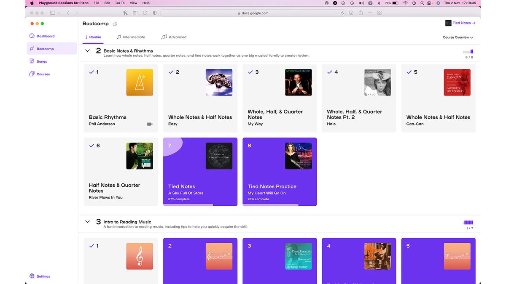506x284 pixels.
Task: Open the Settings gear icon
Action: click(x=32, y=276)
